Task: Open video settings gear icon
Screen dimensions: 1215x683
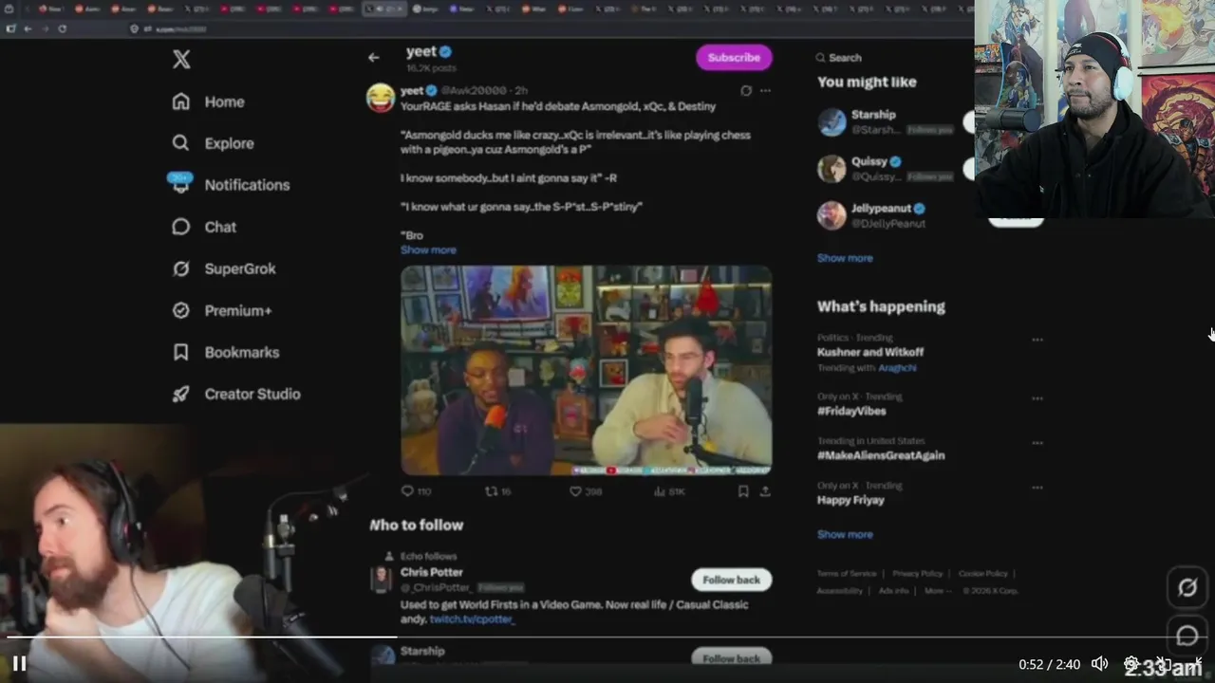Action: pyautogui.click(x=1131, y=664)
